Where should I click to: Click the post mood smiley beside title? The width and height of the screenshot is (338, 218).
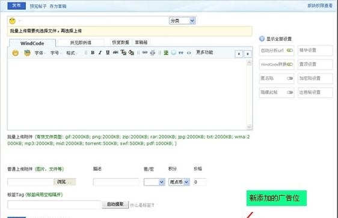click(12, 21)
